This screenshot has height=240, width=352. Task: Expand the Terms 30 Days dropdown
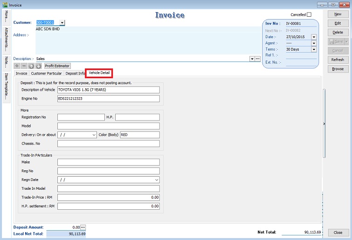[x=314, y=49]
